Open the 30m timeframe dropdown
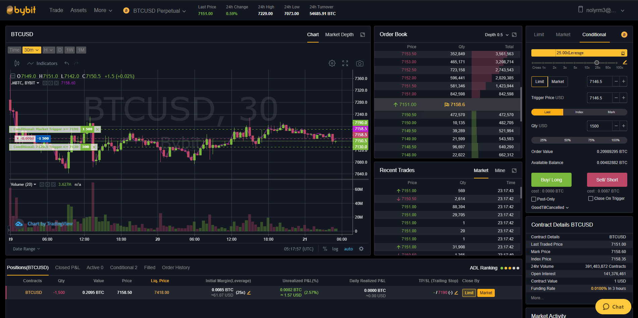Image resolution: width=638 pixels, height=318 pixels. tap(32, 50)
